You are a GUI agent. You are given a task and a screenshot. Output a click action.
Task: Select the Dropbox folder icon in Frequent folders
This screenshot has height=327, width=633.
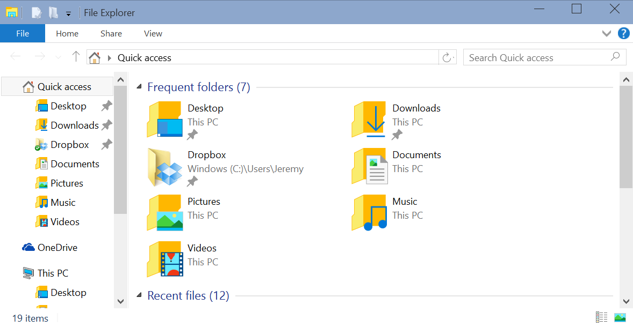tap(165, 166)
